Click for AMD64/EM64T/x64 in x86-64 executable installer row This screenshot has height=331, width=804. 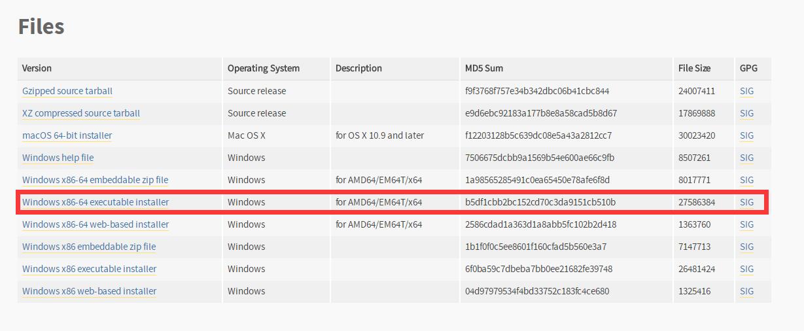tap(379, 202)
